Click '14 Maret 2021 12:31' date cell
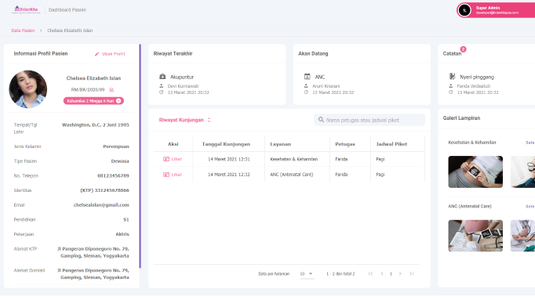The image size is (535, 300). pos(229,159)
